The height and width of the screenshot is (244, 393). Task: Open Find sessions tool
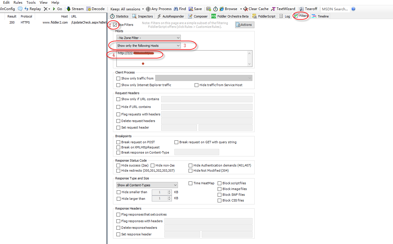point(180,9)
